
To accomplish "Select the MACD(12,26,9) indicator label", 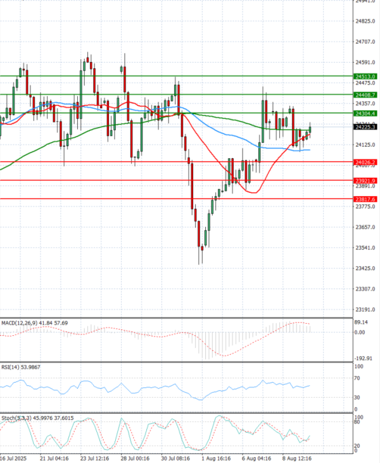I will click(x=34, y=323).
